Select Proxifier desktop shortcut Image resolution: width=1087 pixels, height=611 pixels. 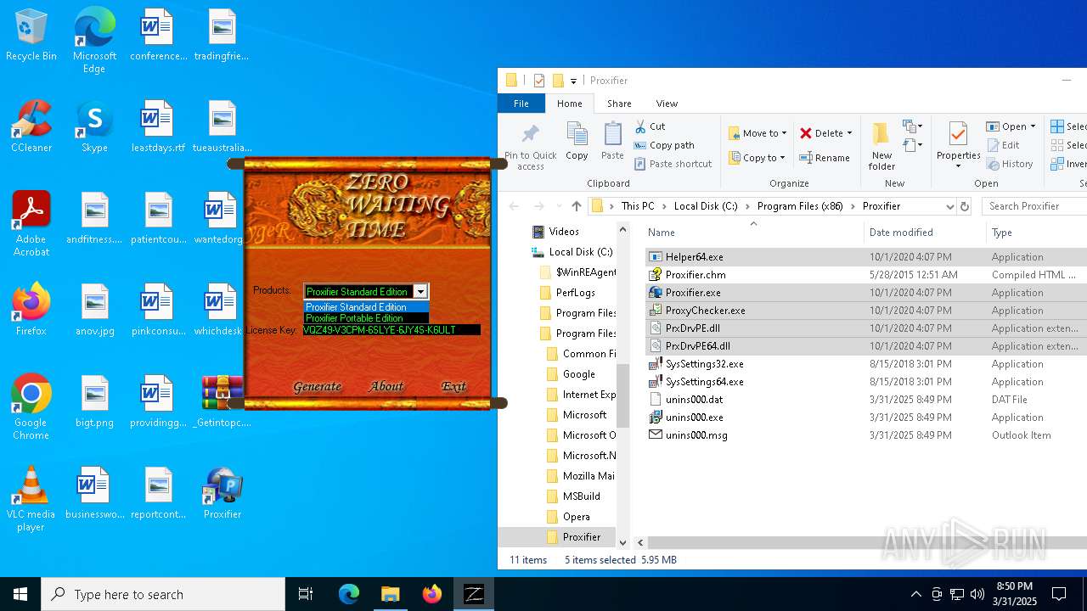222,493
